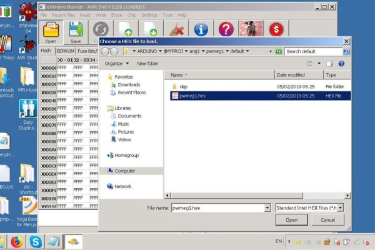
Task: Expand the $MYPROJ breadcrumb dropdown arrow
Action: (x=186, y=51)
